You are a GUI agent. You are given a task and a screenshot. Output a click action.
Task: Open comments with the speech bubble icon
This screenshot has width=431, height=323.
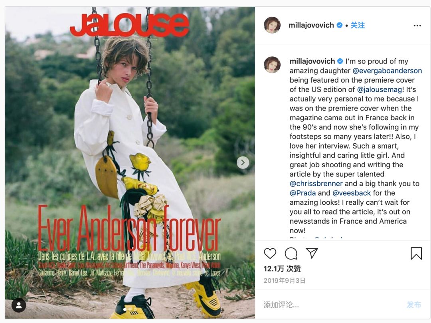click(x=291, y=254)
